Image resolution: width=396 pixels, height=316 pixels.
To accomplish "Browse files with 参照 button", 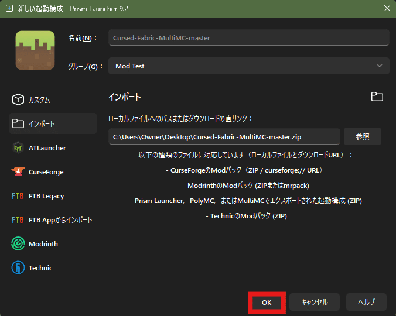I will point(363,136).
